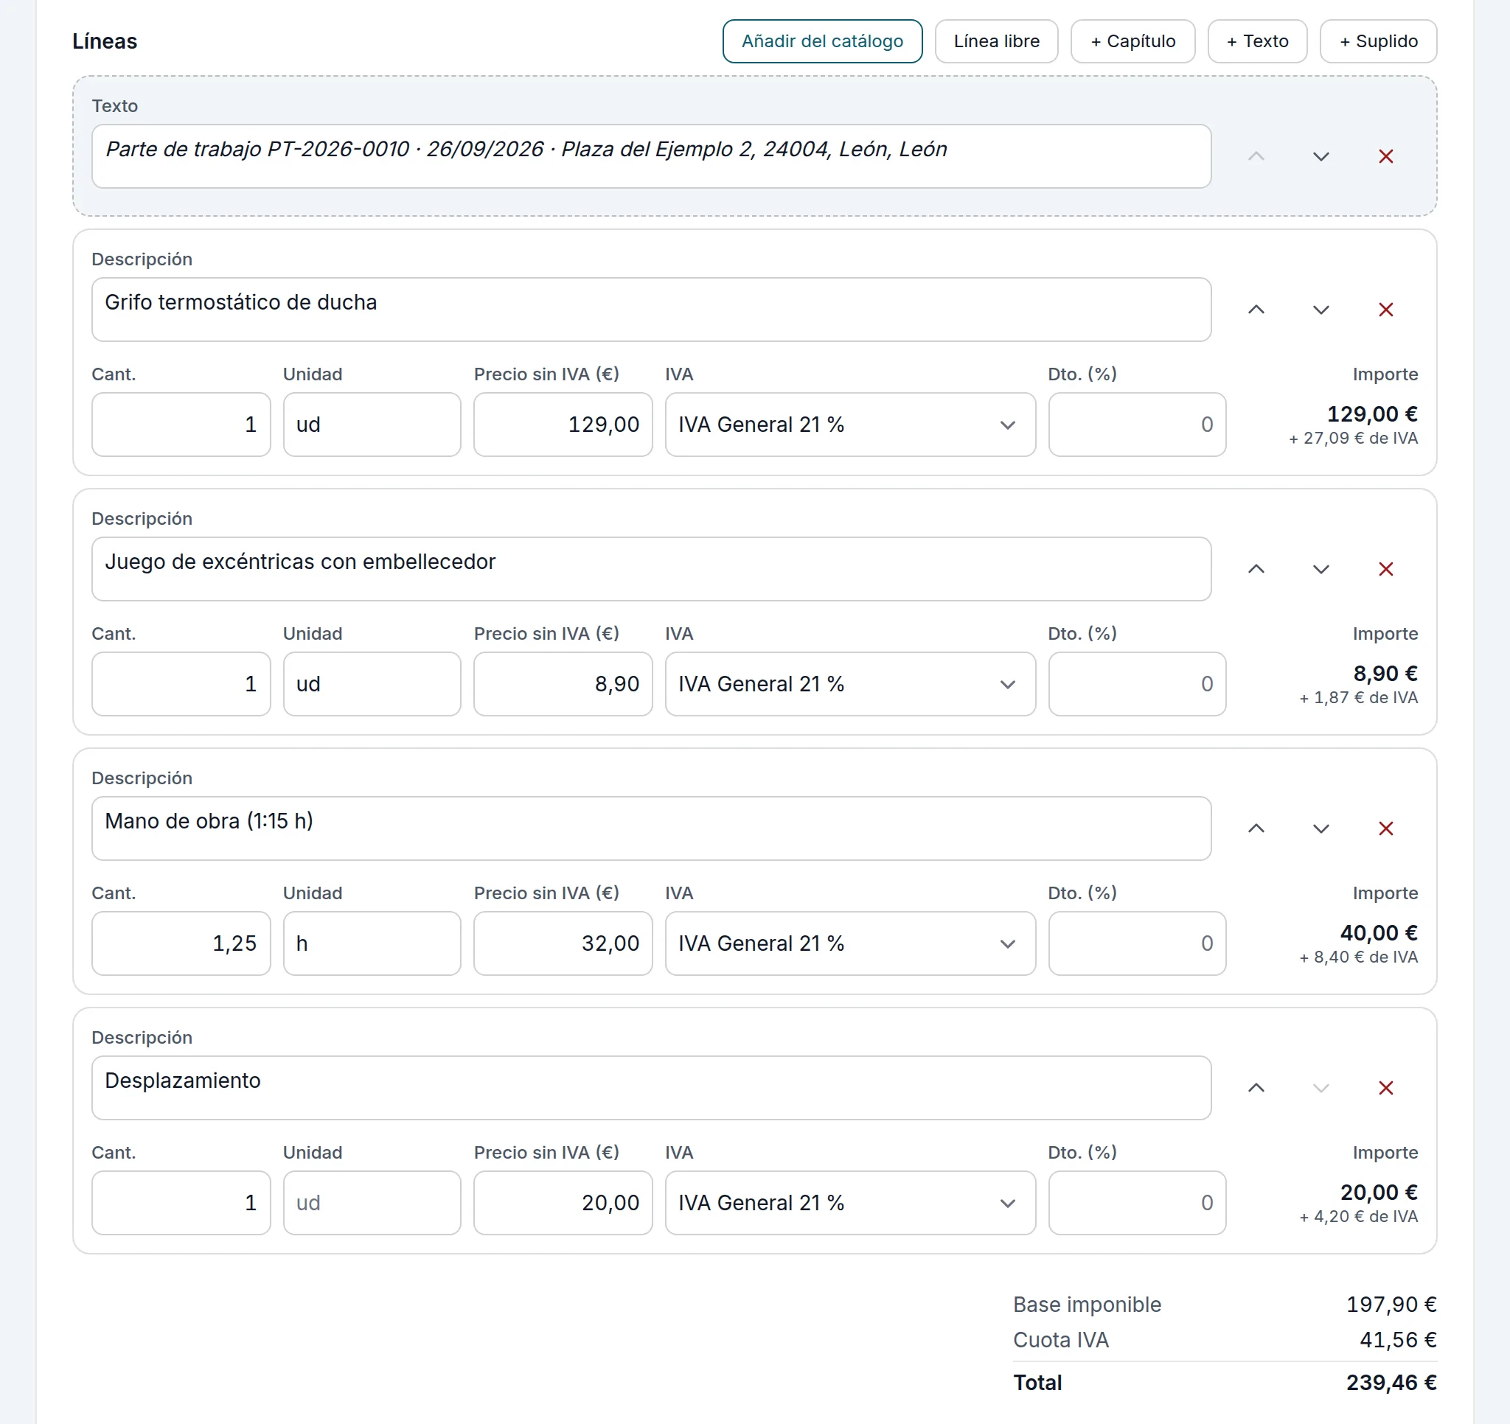Remove the Grifo termostático de ducha line
This screenshot has width=1510, height=1424.
pyautogui.click(x=1385, y=310)
